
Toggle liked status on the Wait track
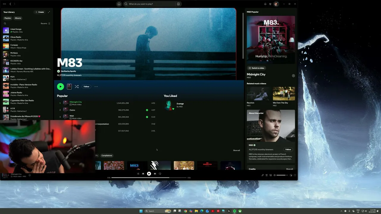click(147, 117)
